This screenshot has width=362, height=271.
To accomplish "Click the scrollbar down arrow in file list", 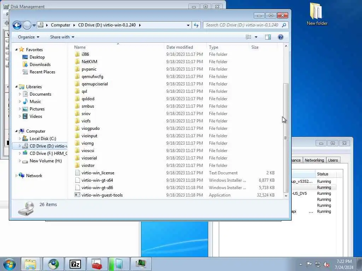I will click(x=286, y=195).
